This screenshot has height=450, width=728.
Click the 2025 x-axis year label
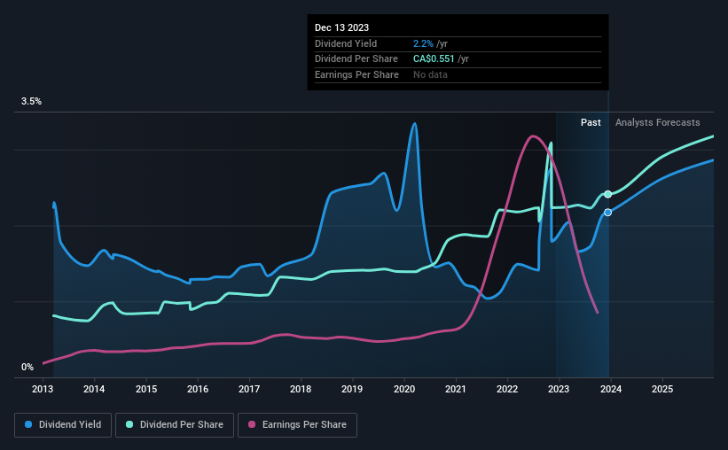click(x=662, y=389)
